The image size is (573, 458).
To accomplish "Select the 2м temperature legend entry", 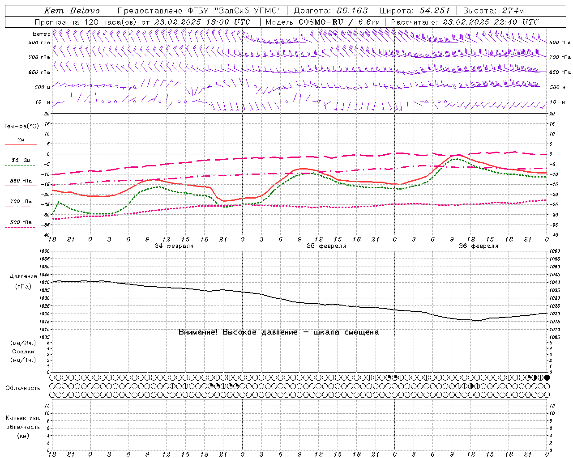I will point(21,140).
